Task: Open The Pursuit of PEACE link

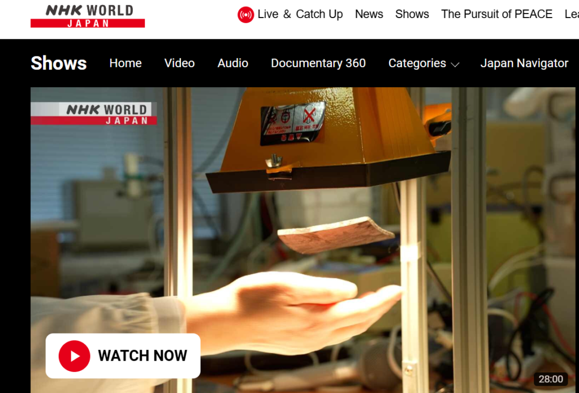Action: 496,14
